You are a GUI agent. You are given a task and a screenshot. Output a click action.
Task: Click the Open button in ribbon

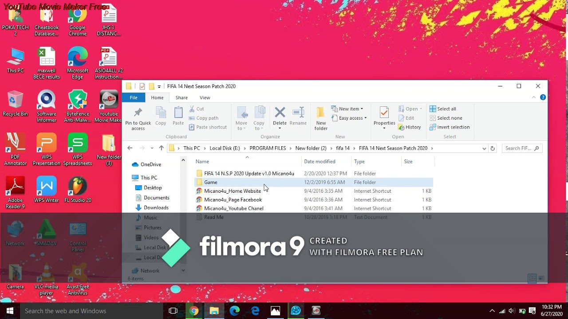tap(410, 109)
